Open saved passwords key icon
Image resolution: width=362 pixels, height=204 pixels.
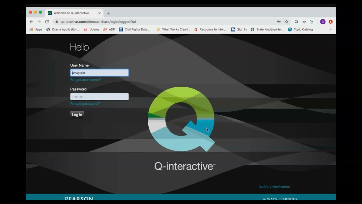[279, 22]
